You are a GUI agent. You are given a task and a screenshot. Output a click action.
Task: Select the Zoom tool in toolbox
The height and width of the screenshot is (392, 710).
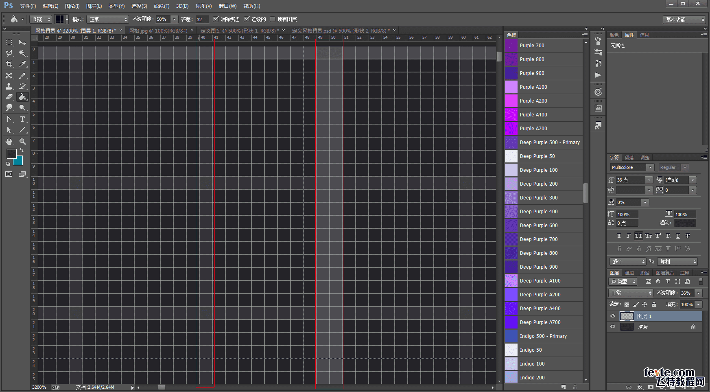coord(22,142)
